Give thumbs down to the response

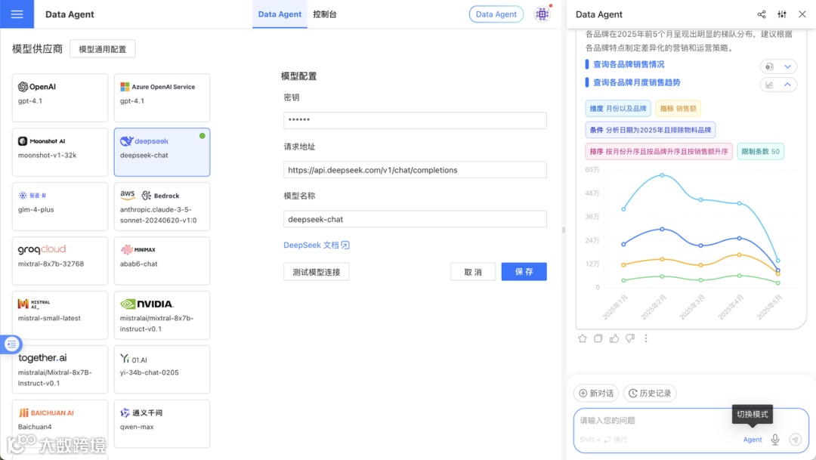630,338
